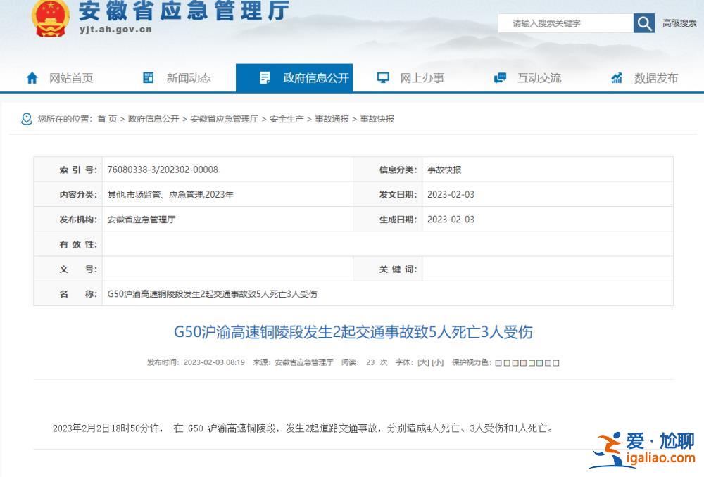Open 安全生产 in the breadcrumb path
Image resolution: width=704 pixels, height=477 pixels.
click(x=287, y=119)
